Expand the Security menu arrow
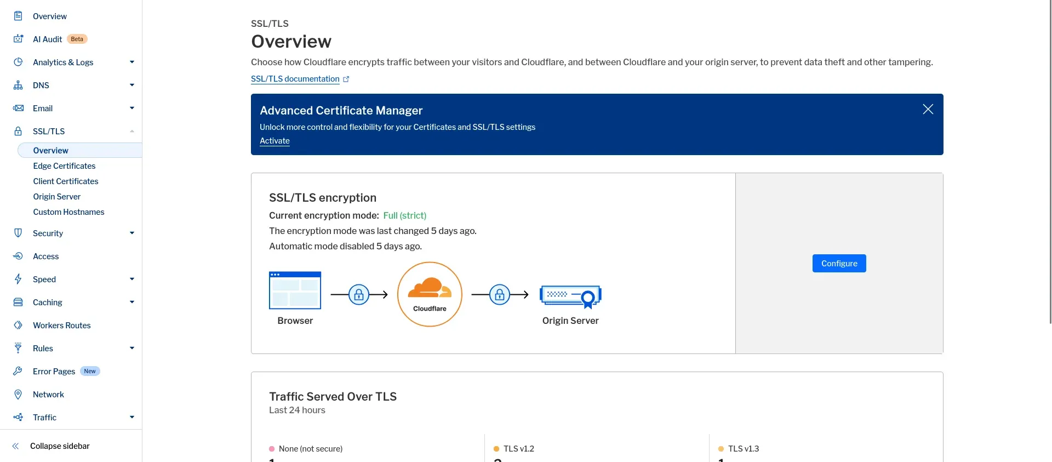Viewport: 1052px width, 462px height. point(132,233)
